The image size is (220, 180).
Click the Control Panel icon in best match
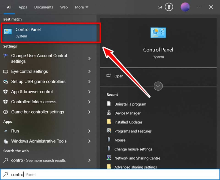[x=8, y=31]
